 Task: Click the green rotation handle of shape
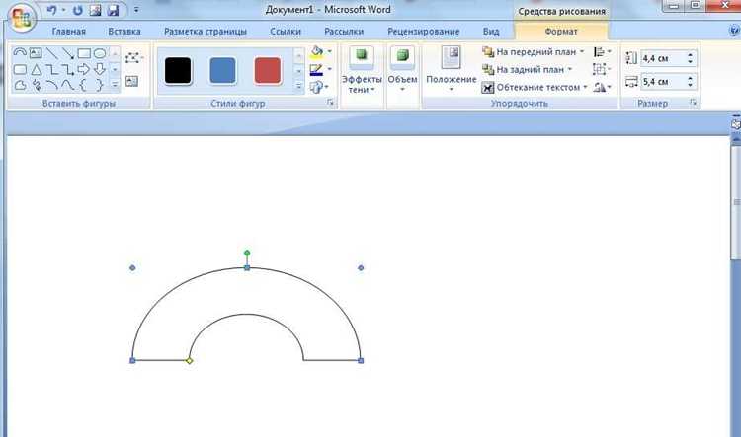coord(247,254)
